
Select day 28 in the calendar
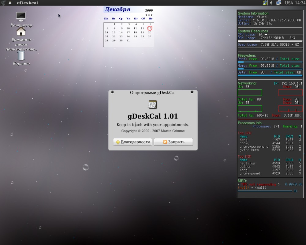click(106, 41)
